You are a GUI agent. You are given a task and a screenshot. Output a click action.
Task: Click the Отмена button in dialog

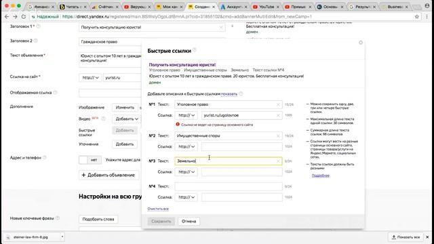tap(189, 222)
